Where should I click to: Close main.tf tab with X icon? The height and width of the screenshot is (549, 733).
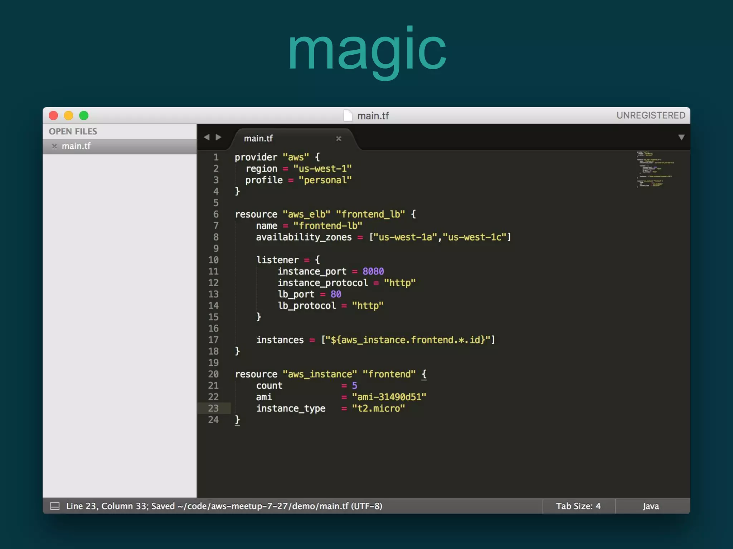tap(339, 139)
